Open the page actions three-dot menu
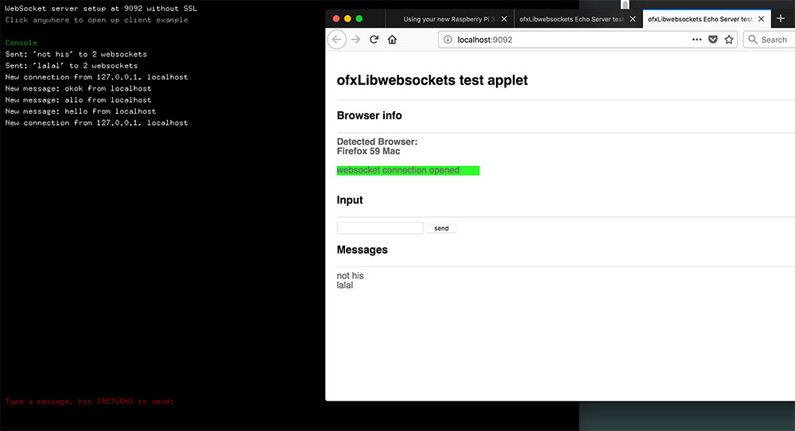Screen dimensions: 795x431 (696, 40)
